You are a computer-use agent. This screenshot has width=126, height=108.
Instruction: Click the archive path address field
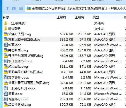coord(76,8)
